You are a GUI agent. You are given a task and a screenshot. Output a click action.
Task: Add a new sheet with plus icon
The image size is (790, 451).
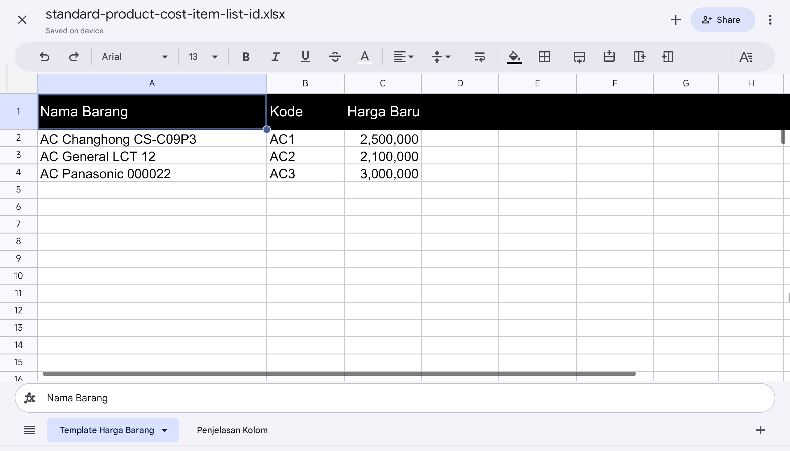click(760, 430)
